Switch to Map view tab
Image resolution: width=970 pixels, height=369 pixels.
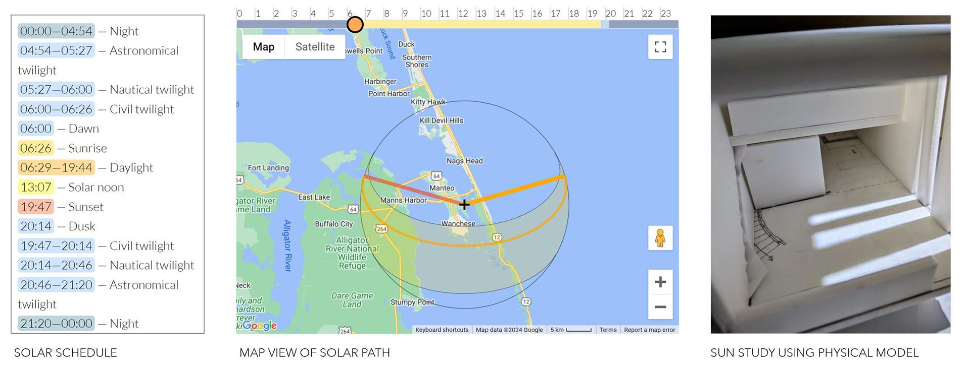264,47
